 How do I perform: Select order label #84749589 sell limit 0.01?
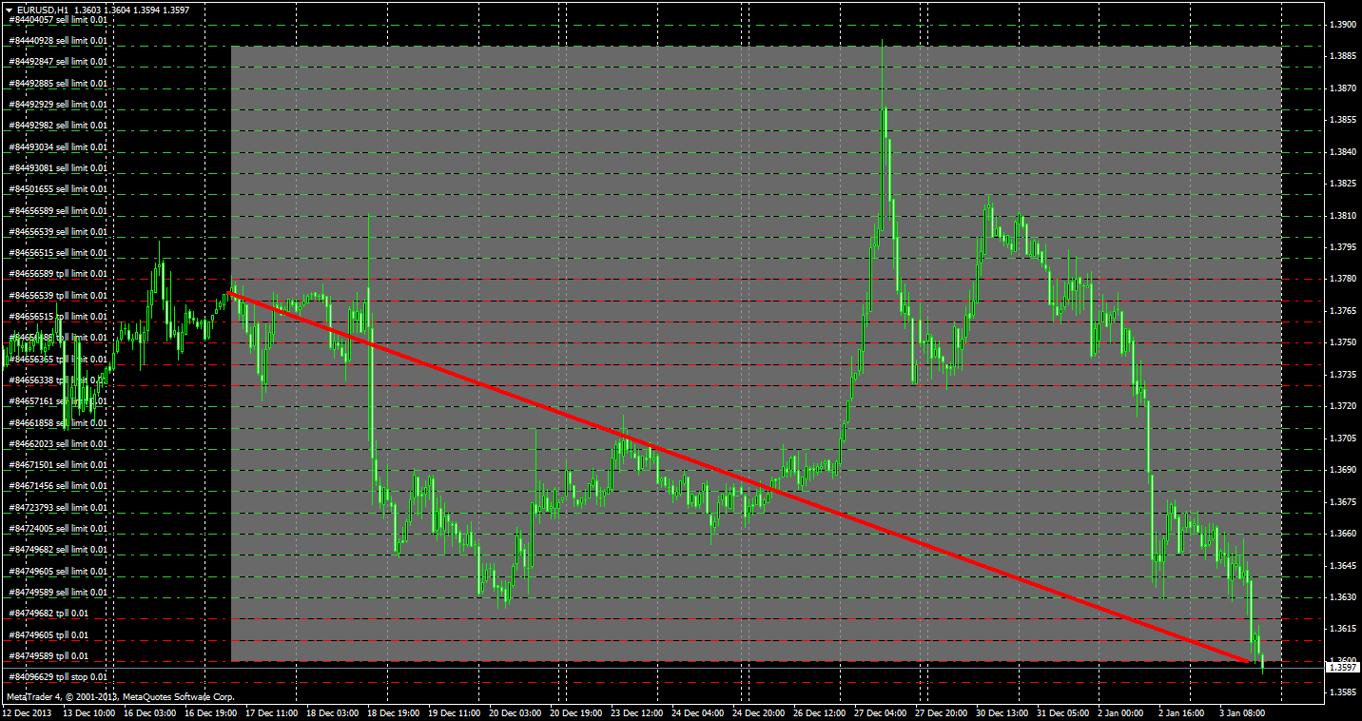[x=58, y=593]
